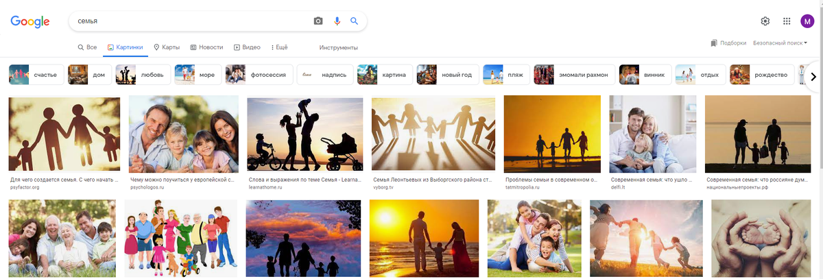The width and height of the screenshot is (823, 279).
Task: Open the psychologos.ru source link
Action: [x=148, y=187]
